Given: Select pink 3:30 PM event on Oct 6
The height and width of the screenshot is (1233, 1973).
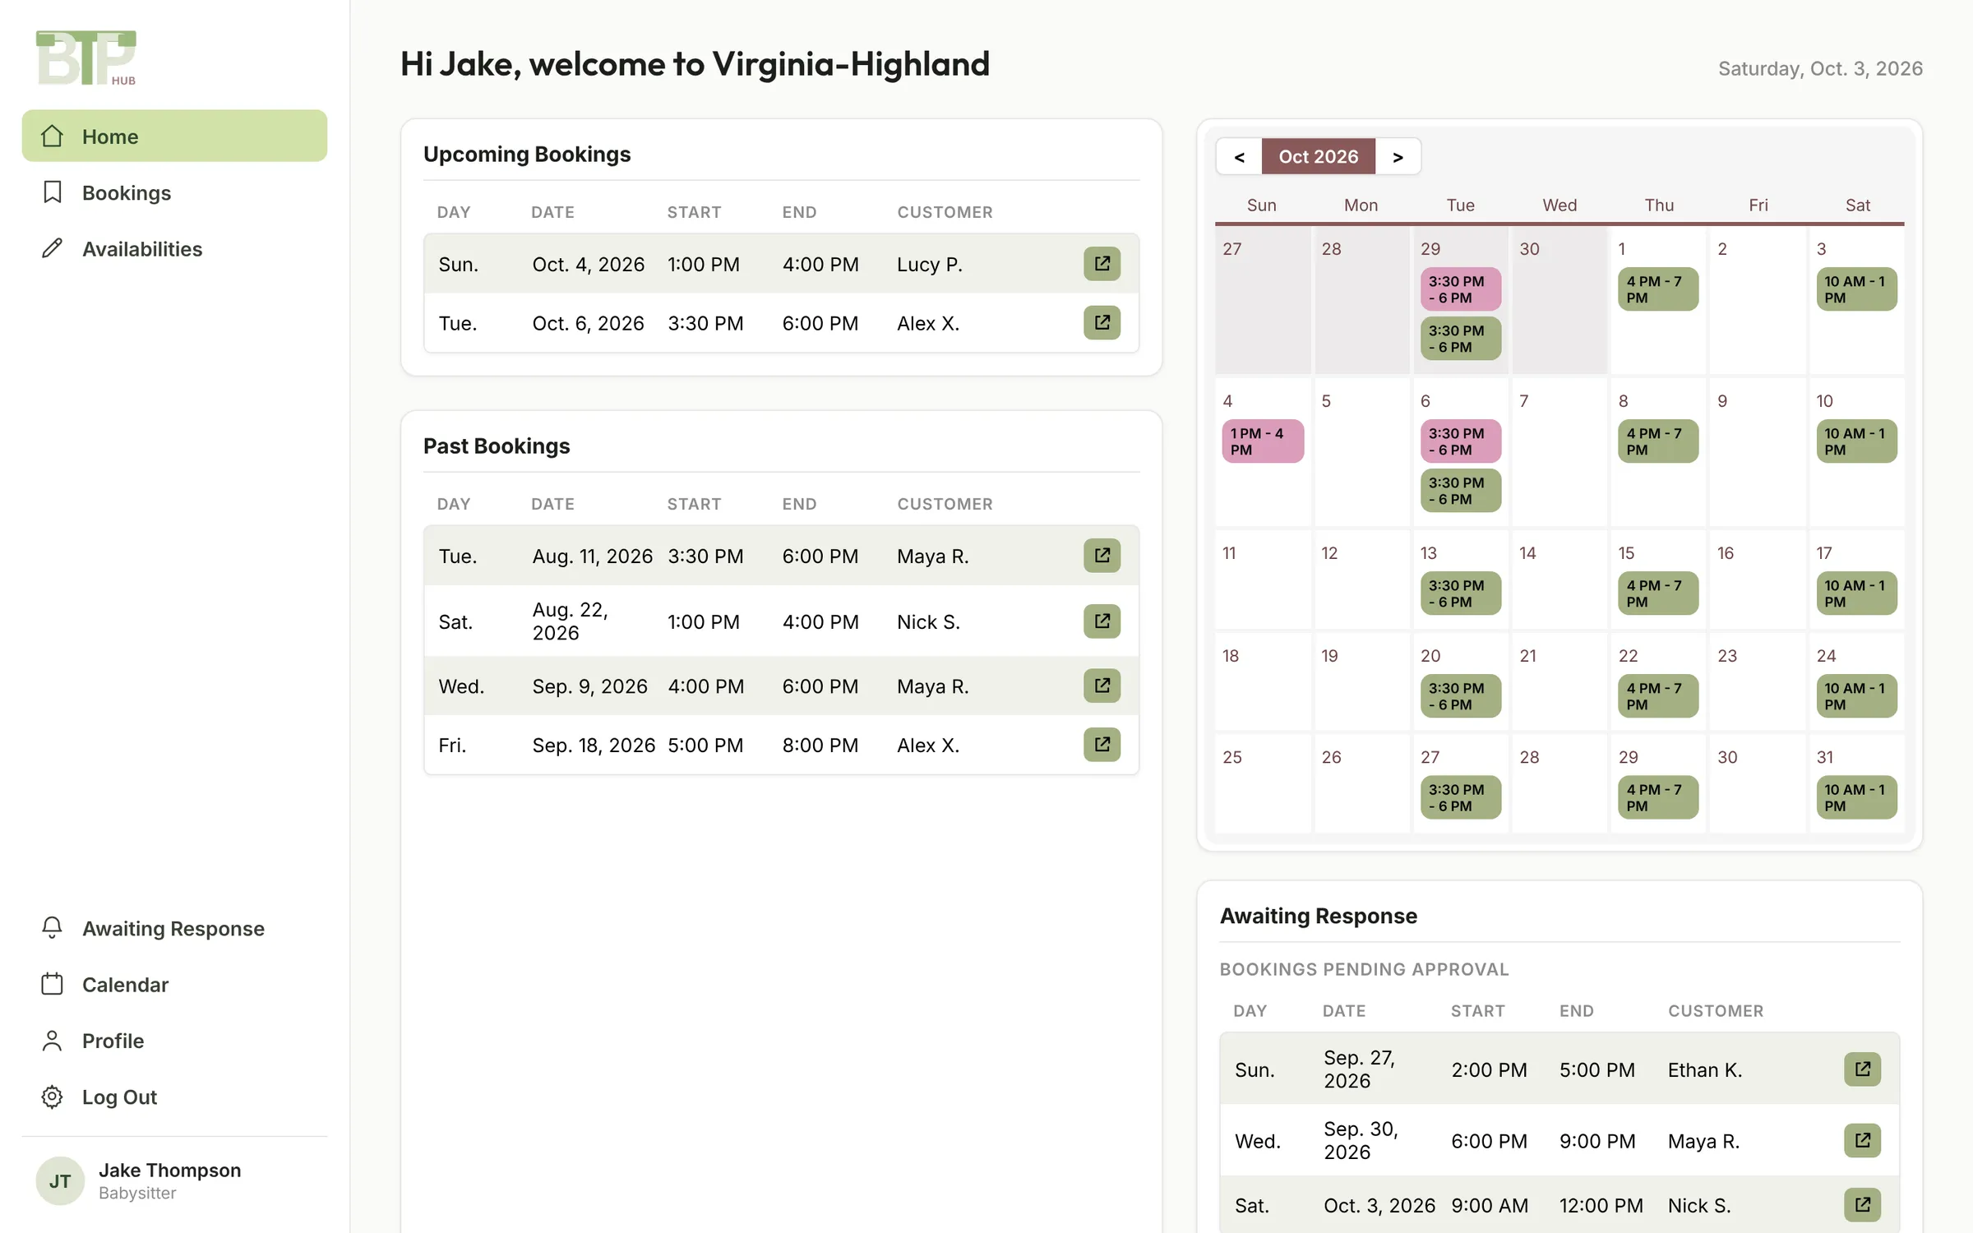Looking at the screenshot, I should [x=1461, y=441].
